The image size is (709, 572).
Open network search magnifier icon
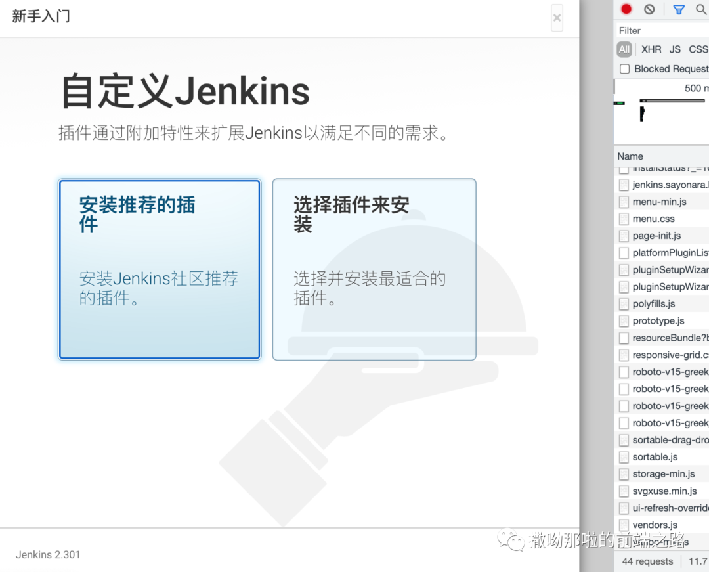[701, 9]
